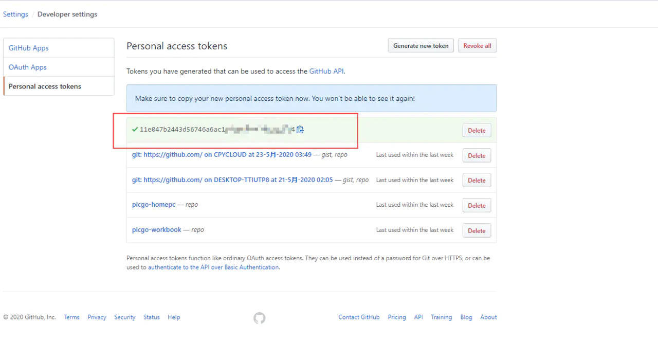Go to Settings breadcrumb link
Screen dimensions: 658x359
click(15, 14)
